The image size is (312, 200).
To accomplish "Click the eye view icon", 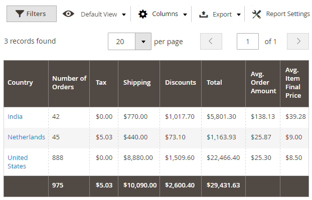I will click(68, 14).
